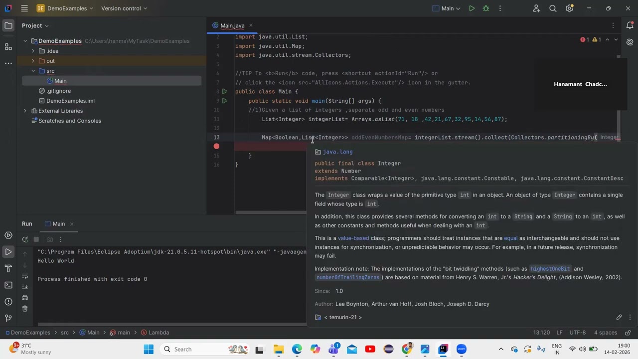Follow the highestOneBit link
This screenshot has width=638, height=359.
pos(550,269)
